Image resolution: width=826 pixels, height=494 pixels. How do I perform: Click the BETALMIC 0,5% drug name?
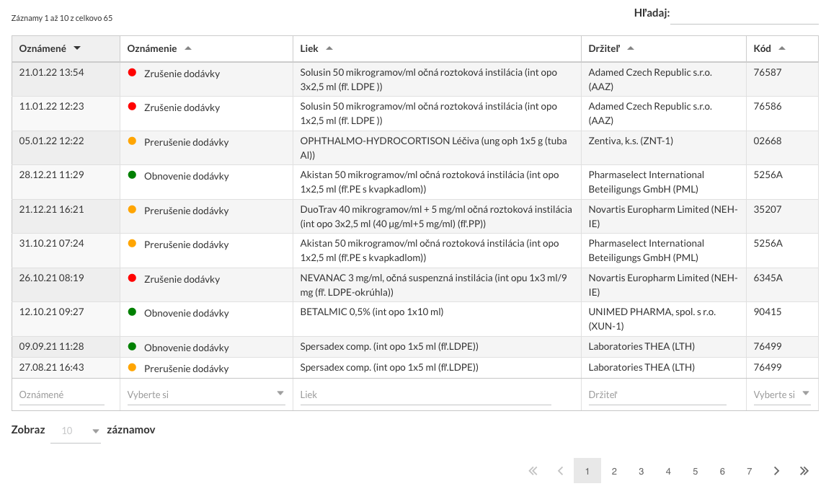pos(335,312)
